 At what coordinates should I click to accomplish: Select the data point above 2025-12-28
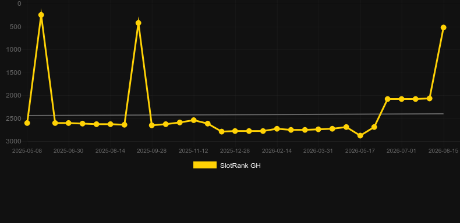[x=235, y=131]
